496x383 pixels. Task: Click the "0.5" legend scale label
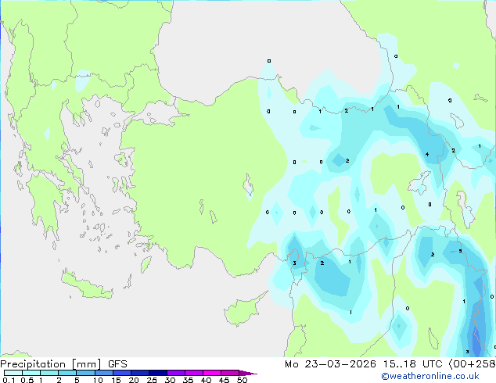pyautogui.click(x=27, y=380)
